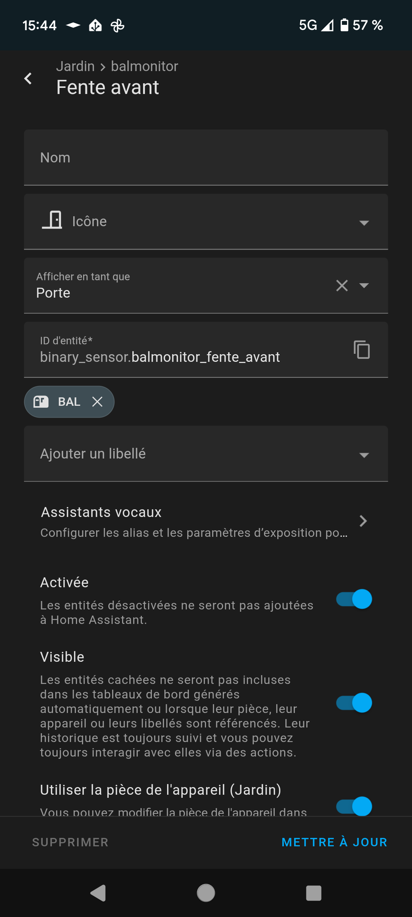The height and width of the screenshot is (917, 412).
Task: Expand the Icône dropdown arrow
Action: [364, 222]
